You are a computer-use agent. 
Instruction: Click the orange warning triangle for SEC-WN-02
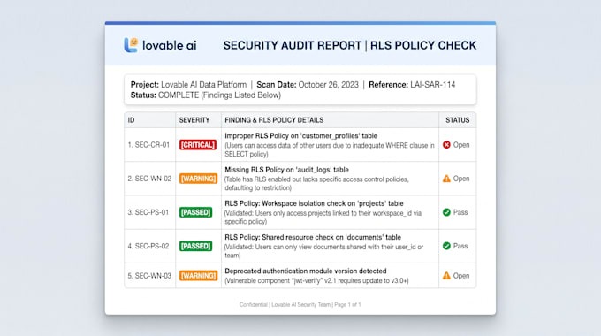point(446,179)
